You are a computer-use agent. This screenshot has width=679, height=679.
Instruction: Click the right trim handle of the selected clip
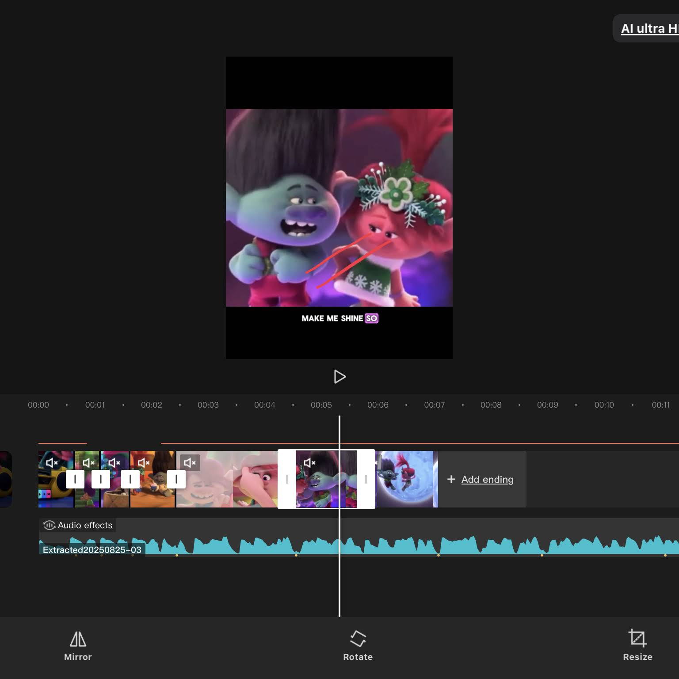coord(366,479)
